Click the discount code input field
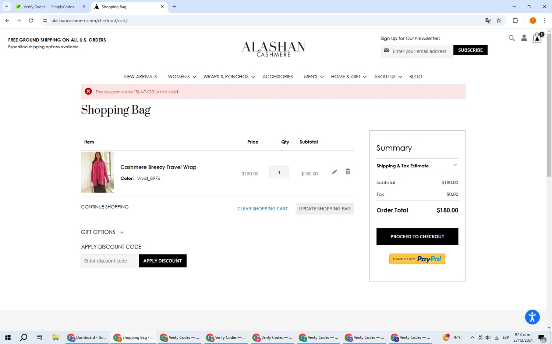 click(x=110, y=261)
